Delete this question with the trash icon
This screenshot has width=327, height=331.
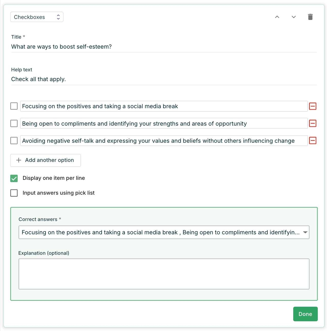[310, 17]
